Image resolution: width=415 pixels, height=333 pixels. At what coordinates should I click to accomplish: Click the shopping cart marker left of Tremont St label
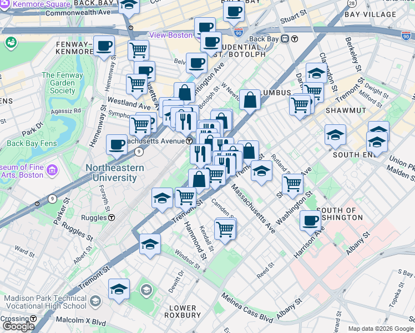(x=186, y=199)
